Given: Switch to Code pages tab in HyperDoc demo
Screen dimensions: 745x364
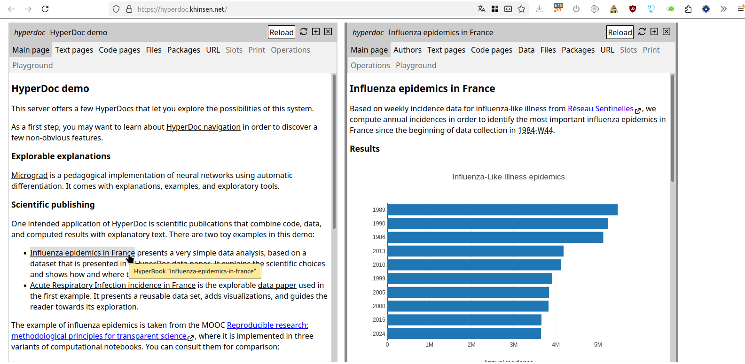Looking at the screenshot, I should [x=119, y=50].
